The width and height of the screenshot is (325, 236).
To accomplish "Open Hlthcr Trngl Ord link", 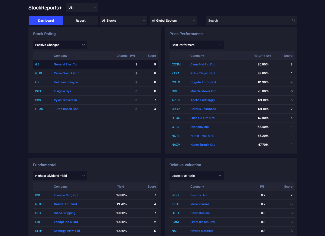I will (202, 136).
